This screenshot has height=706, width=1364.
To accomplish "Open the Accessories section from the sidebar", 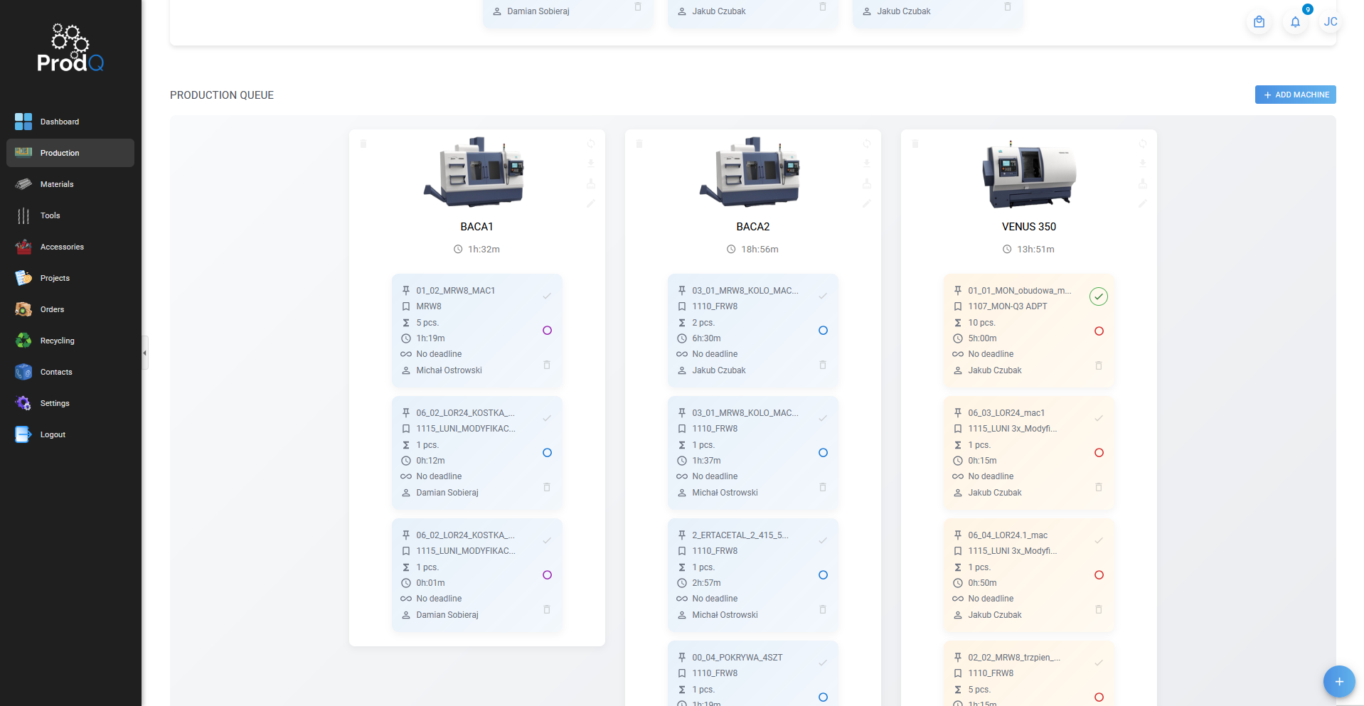I will click(x=62, y=247).
